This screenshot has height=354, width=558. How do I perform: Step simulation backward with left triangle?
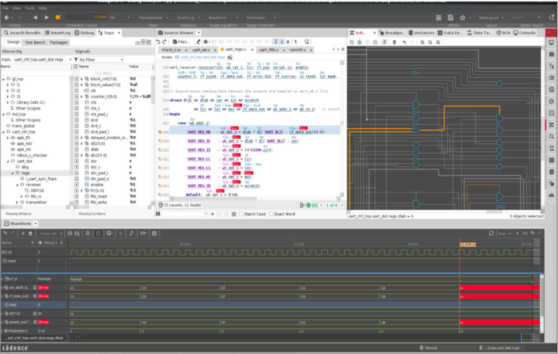[x=35, y=17]
